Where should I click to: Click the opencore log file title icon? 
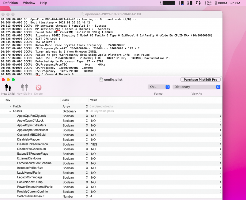(82, 14)
